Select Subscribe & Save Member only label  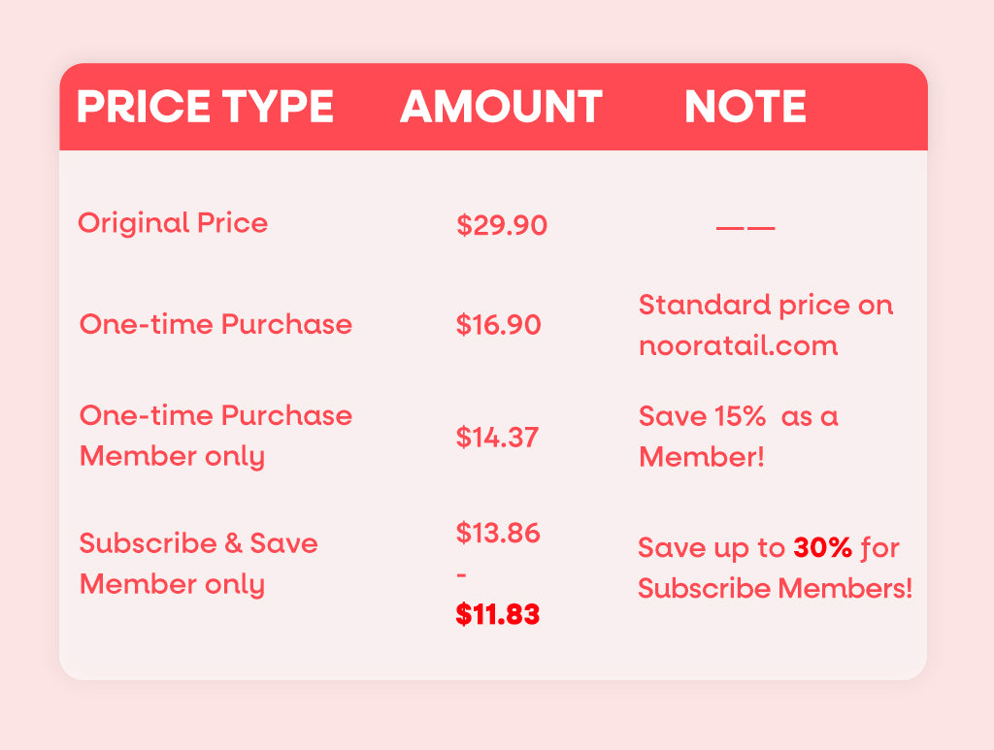[198, 564]
